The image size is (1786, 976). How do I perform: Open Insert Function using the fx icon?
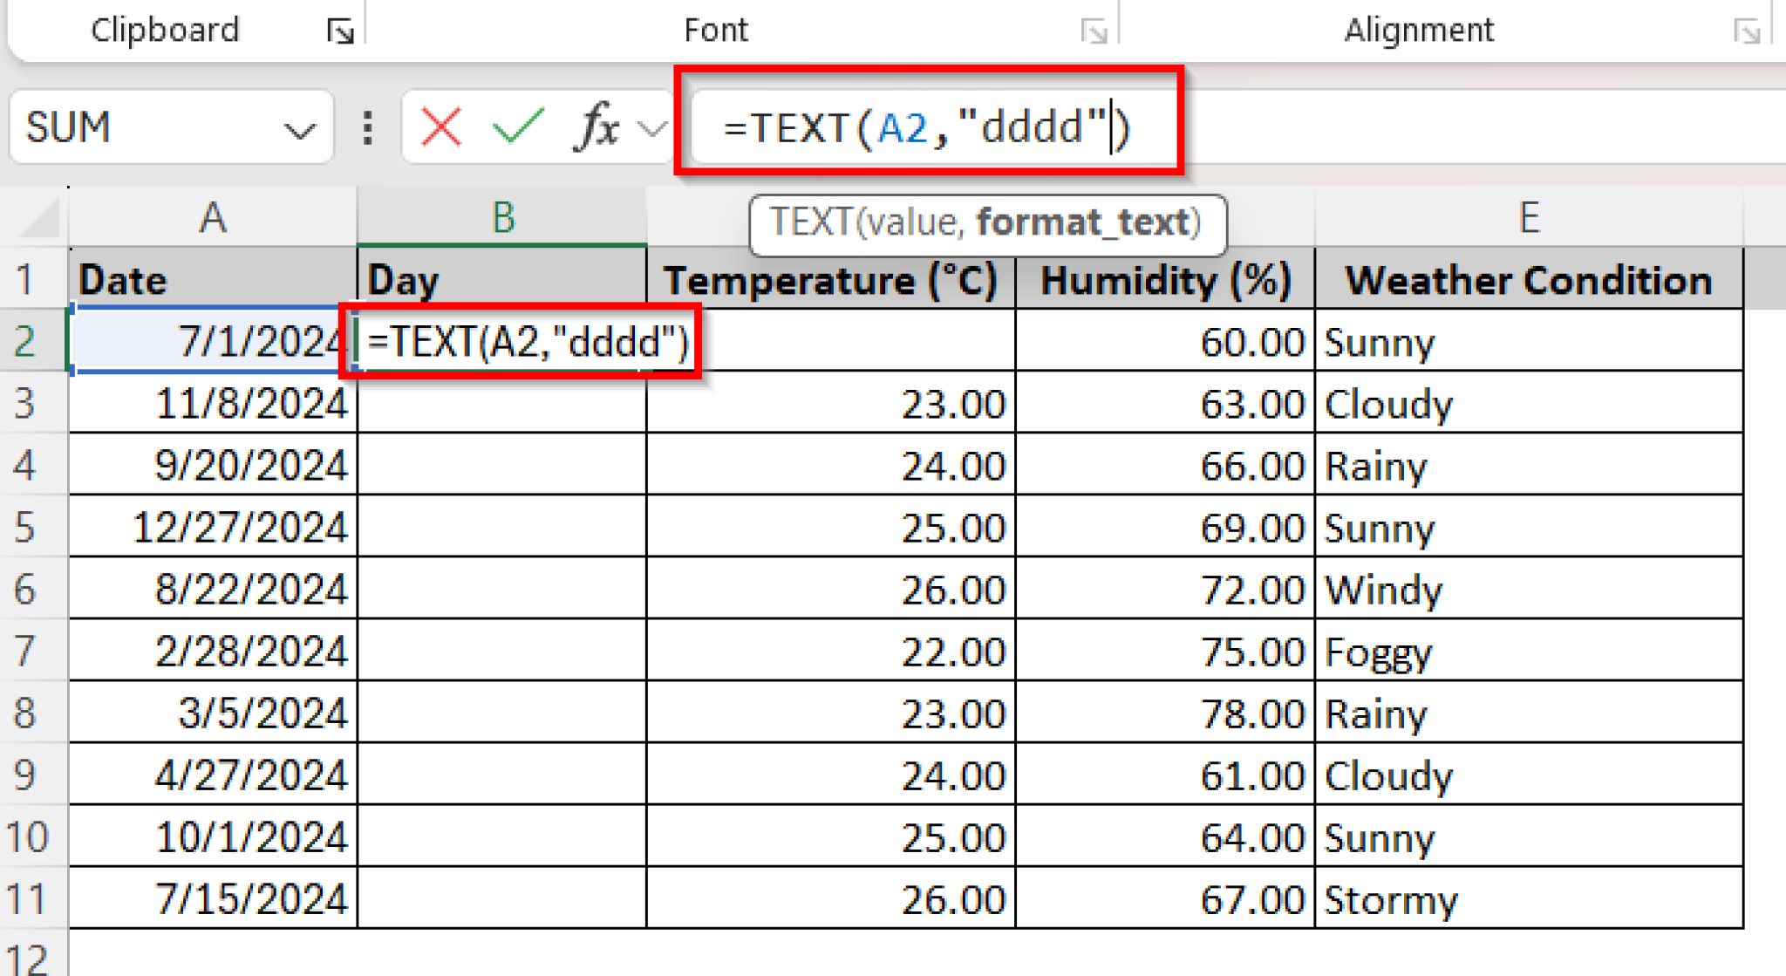pos(596,127)
